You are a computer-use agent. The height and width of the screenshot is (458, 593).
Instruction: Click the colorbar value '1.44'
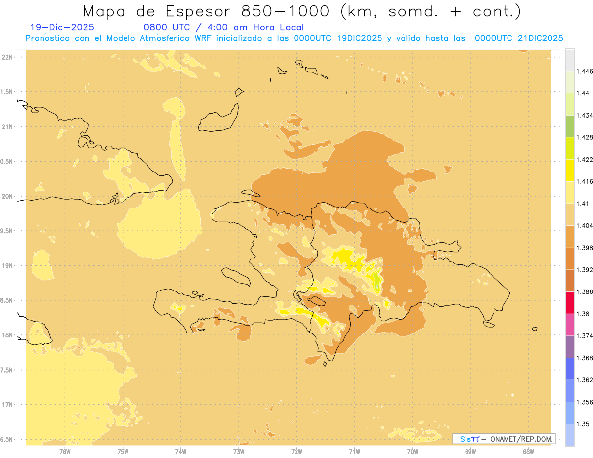click(583, 93)
